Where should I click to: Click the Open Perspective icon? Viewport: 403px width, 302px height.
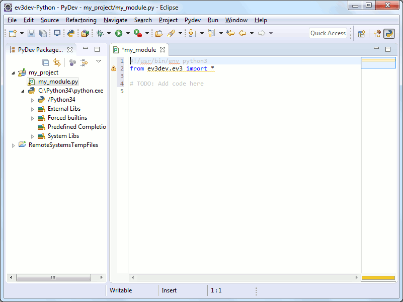[362, 34]
